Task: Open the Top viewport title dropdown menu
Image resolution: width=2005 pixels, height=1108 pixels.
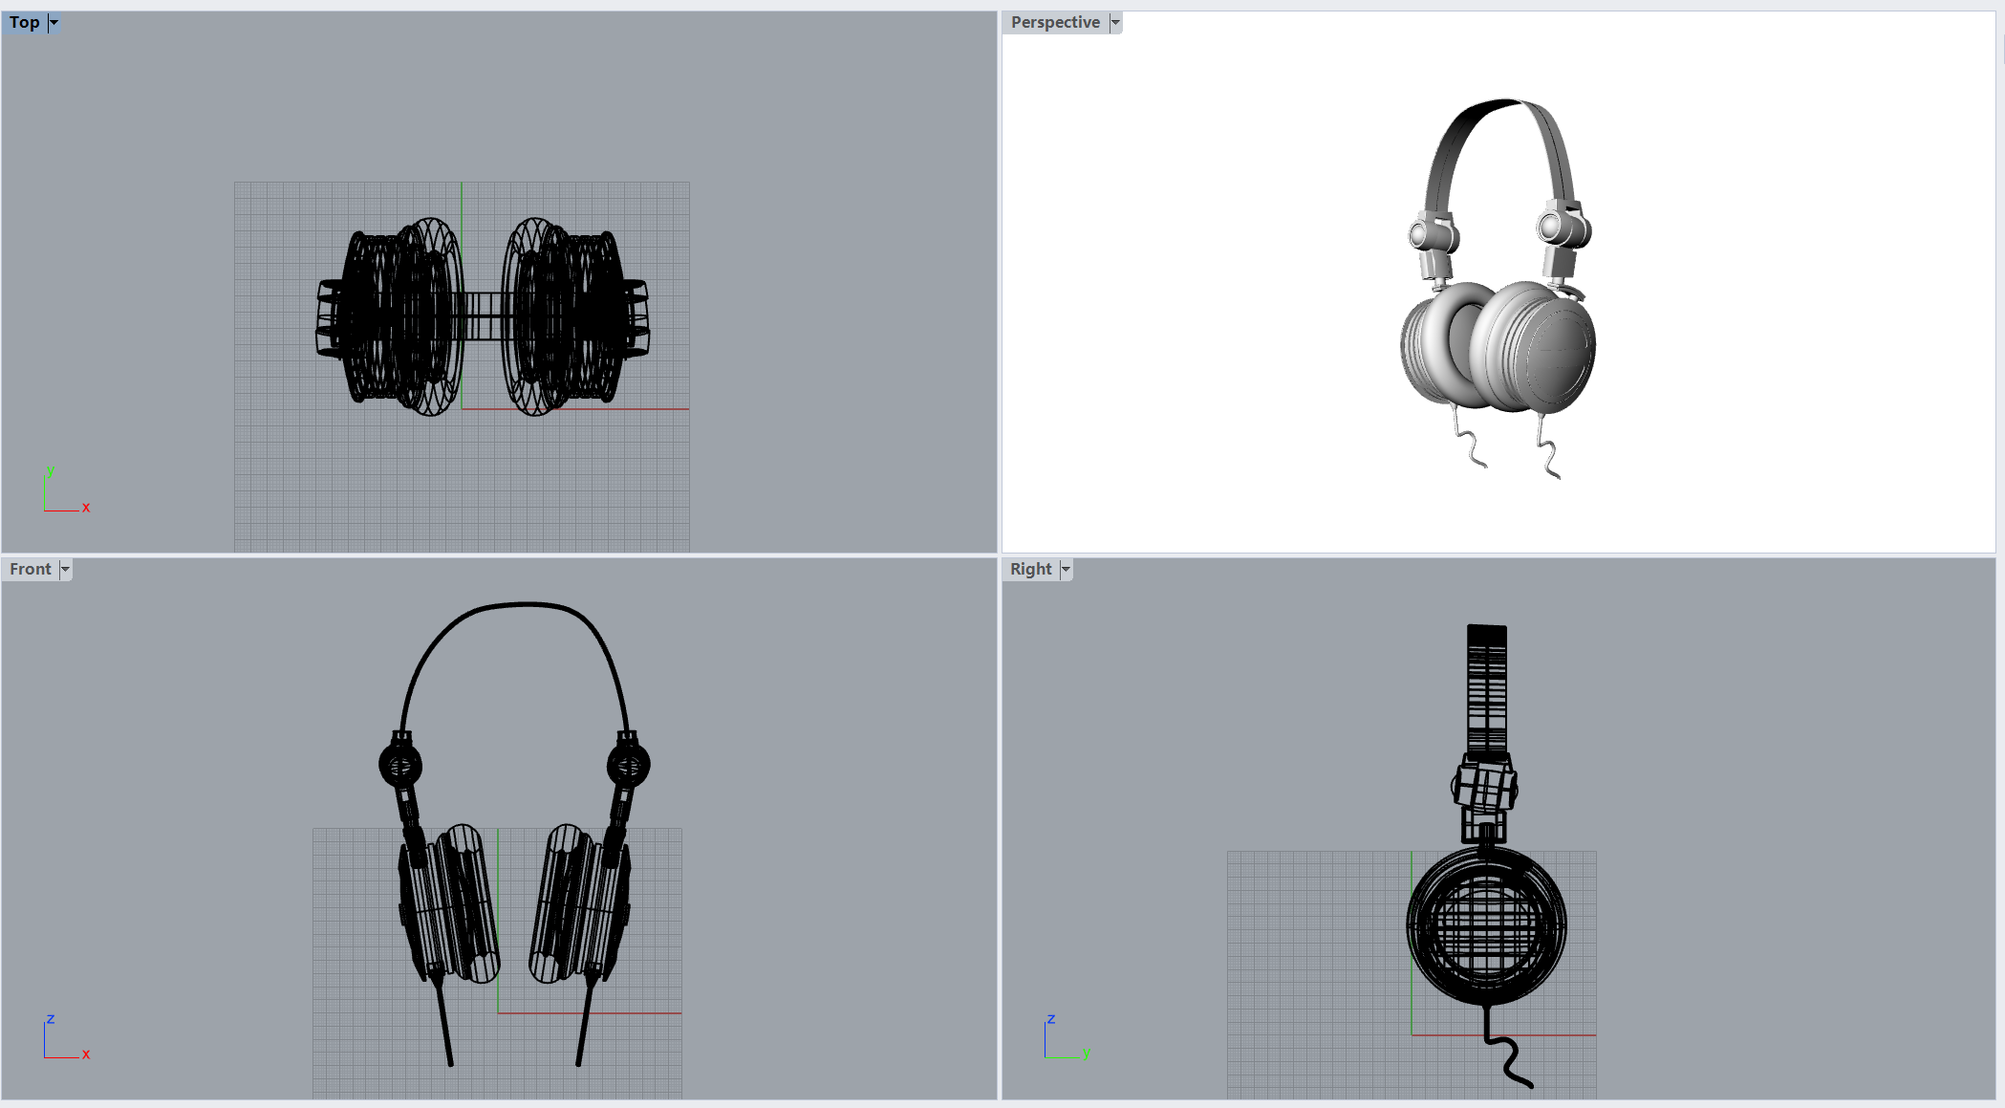Action: click(x=54, y=22)
